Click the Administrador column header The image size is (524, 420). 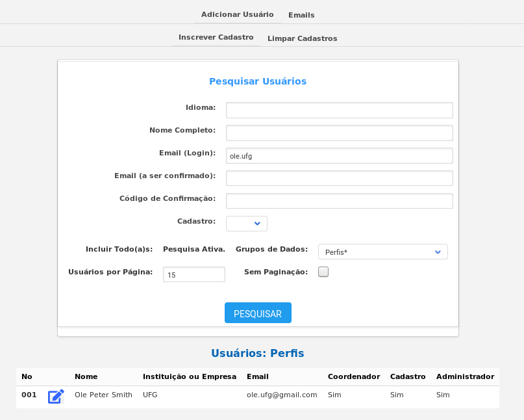[465, 376]
